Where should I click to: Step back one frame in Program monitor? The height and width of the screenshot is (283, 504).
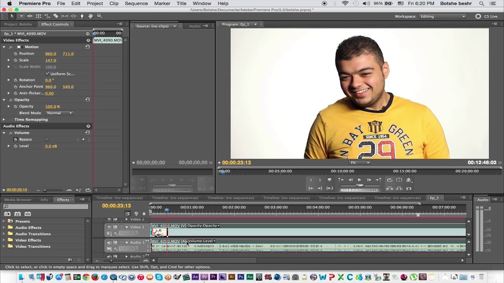[350, 180]
